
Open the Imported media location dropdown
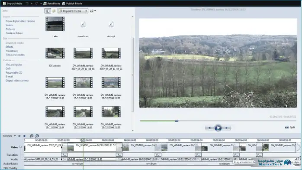coord(73,11)
